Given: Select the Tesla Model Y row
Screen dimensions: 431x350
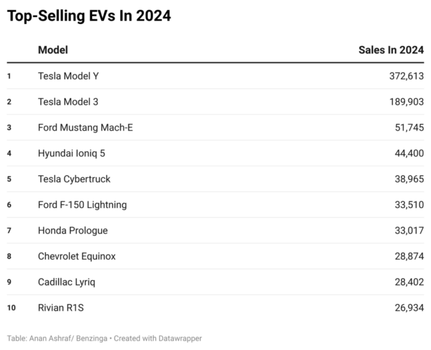Looking at the screenshot, I should coord(68,76).
